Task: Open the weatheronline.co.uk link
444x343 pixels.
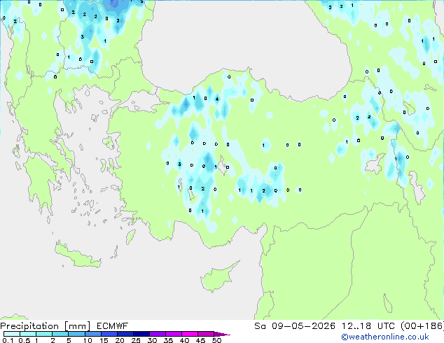Action: [385, 337]
